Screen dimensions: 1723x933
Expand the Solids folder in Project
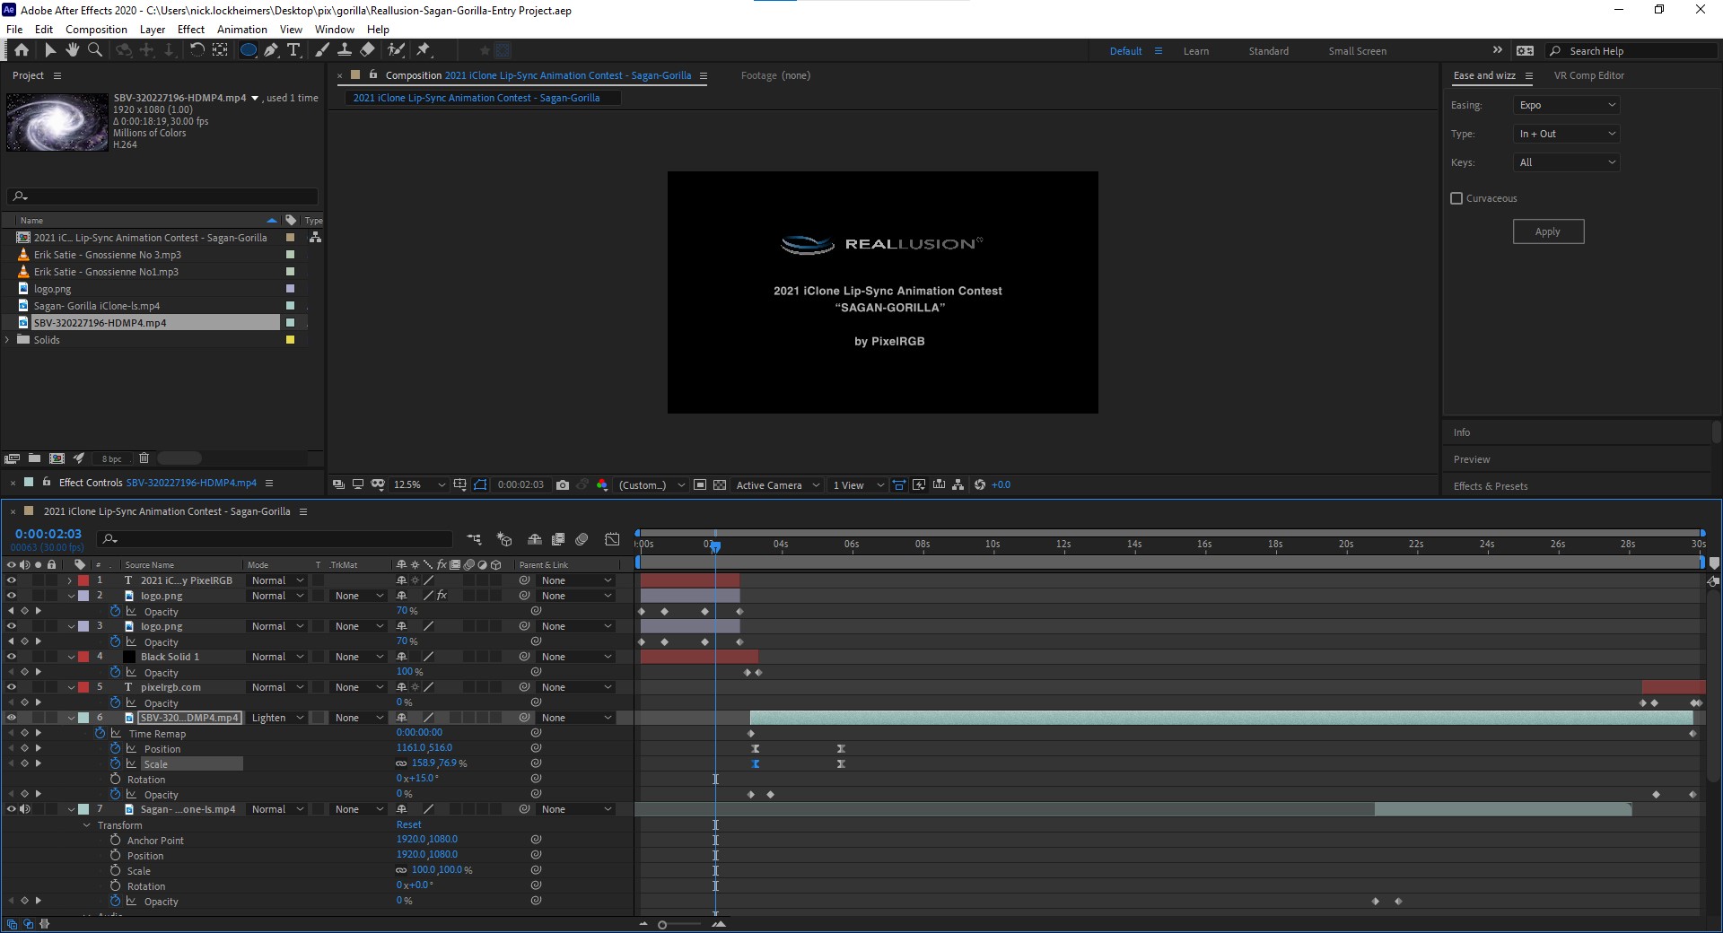tap(8, 340)
